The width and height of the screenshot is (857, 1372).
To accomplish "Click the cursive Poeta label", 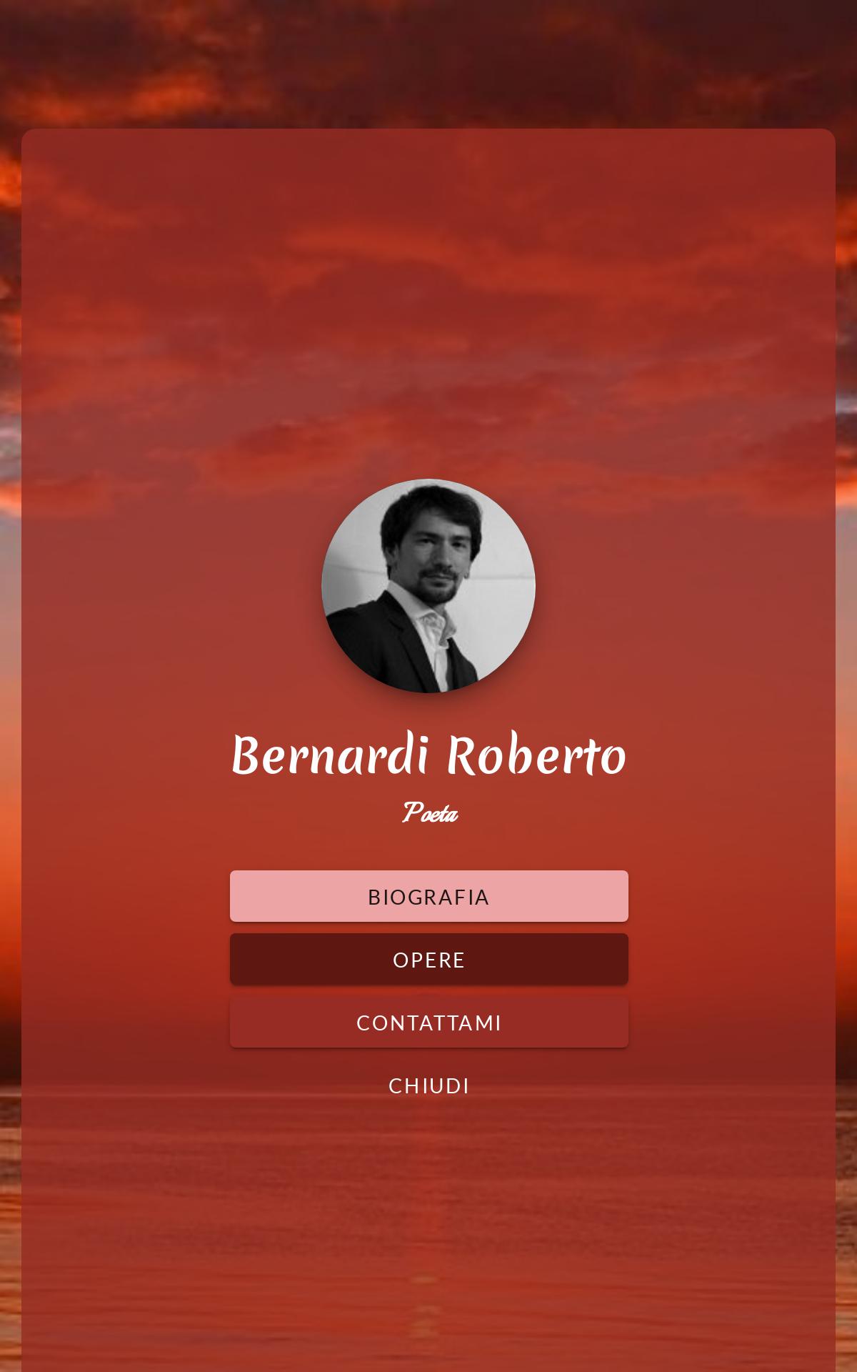I will coord(429,813).
